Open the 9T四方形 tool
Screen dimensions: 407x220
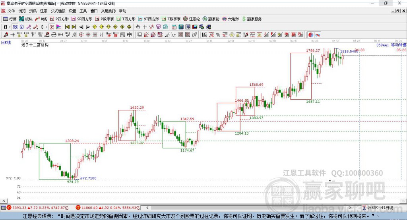point(149,19)
